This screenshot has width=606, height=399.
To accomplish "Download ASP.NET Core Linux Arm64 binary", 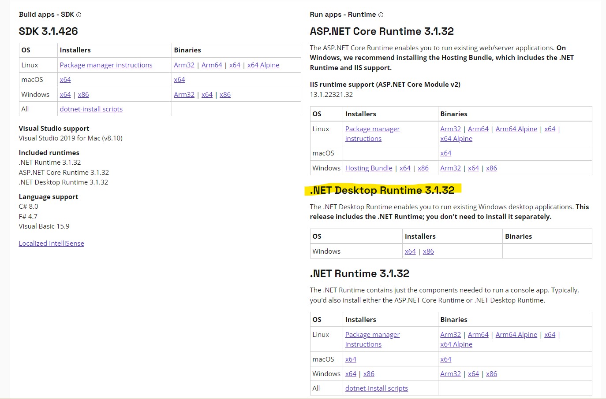I will pyautogui.click(x=478, y=129).
